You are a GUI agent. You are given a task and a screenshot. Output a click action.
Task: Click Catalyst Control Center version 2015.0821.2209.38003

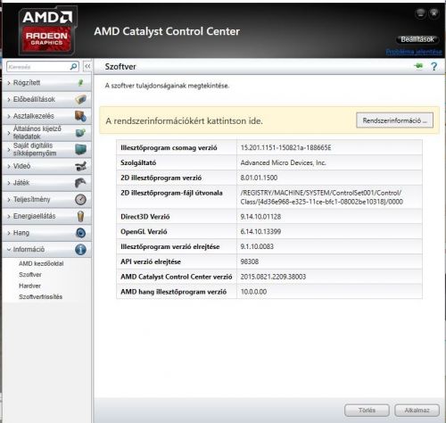tap(273, 277)
